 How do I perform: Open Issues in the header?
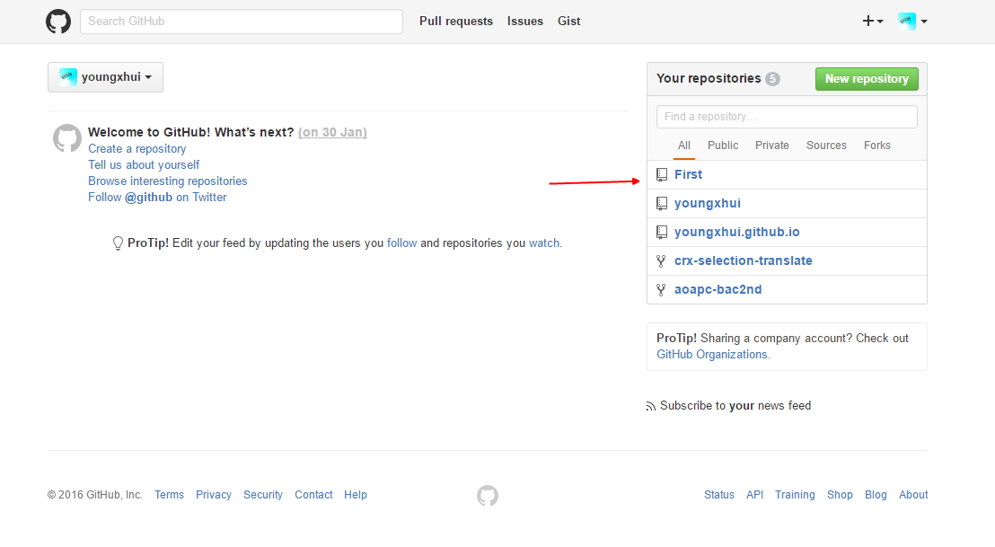[524, 21]
